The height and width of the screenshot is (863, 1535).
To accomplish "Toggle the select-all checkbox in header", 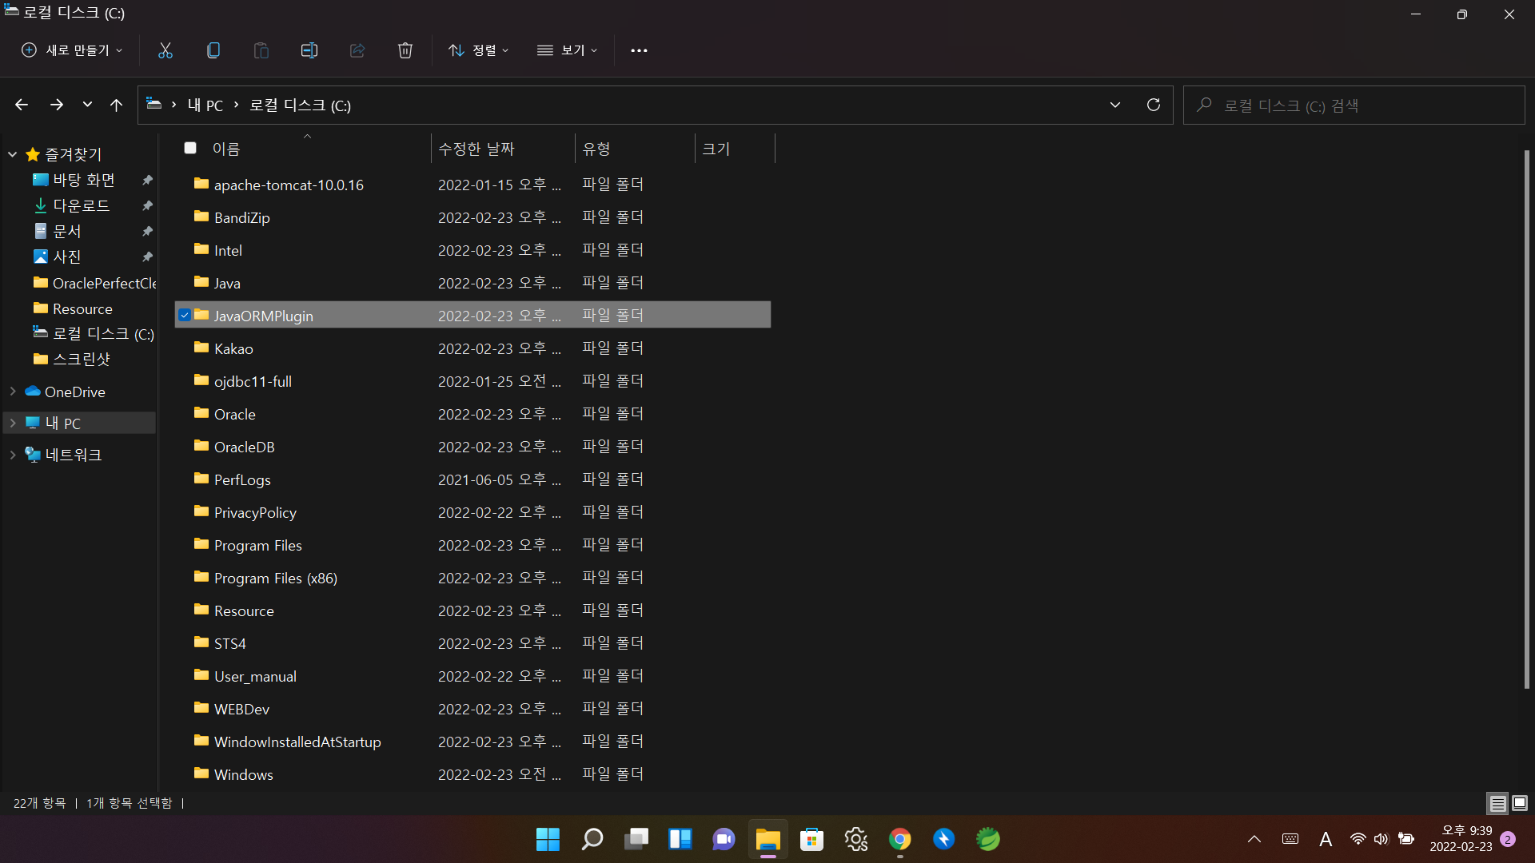I will (x=190, y=148).
